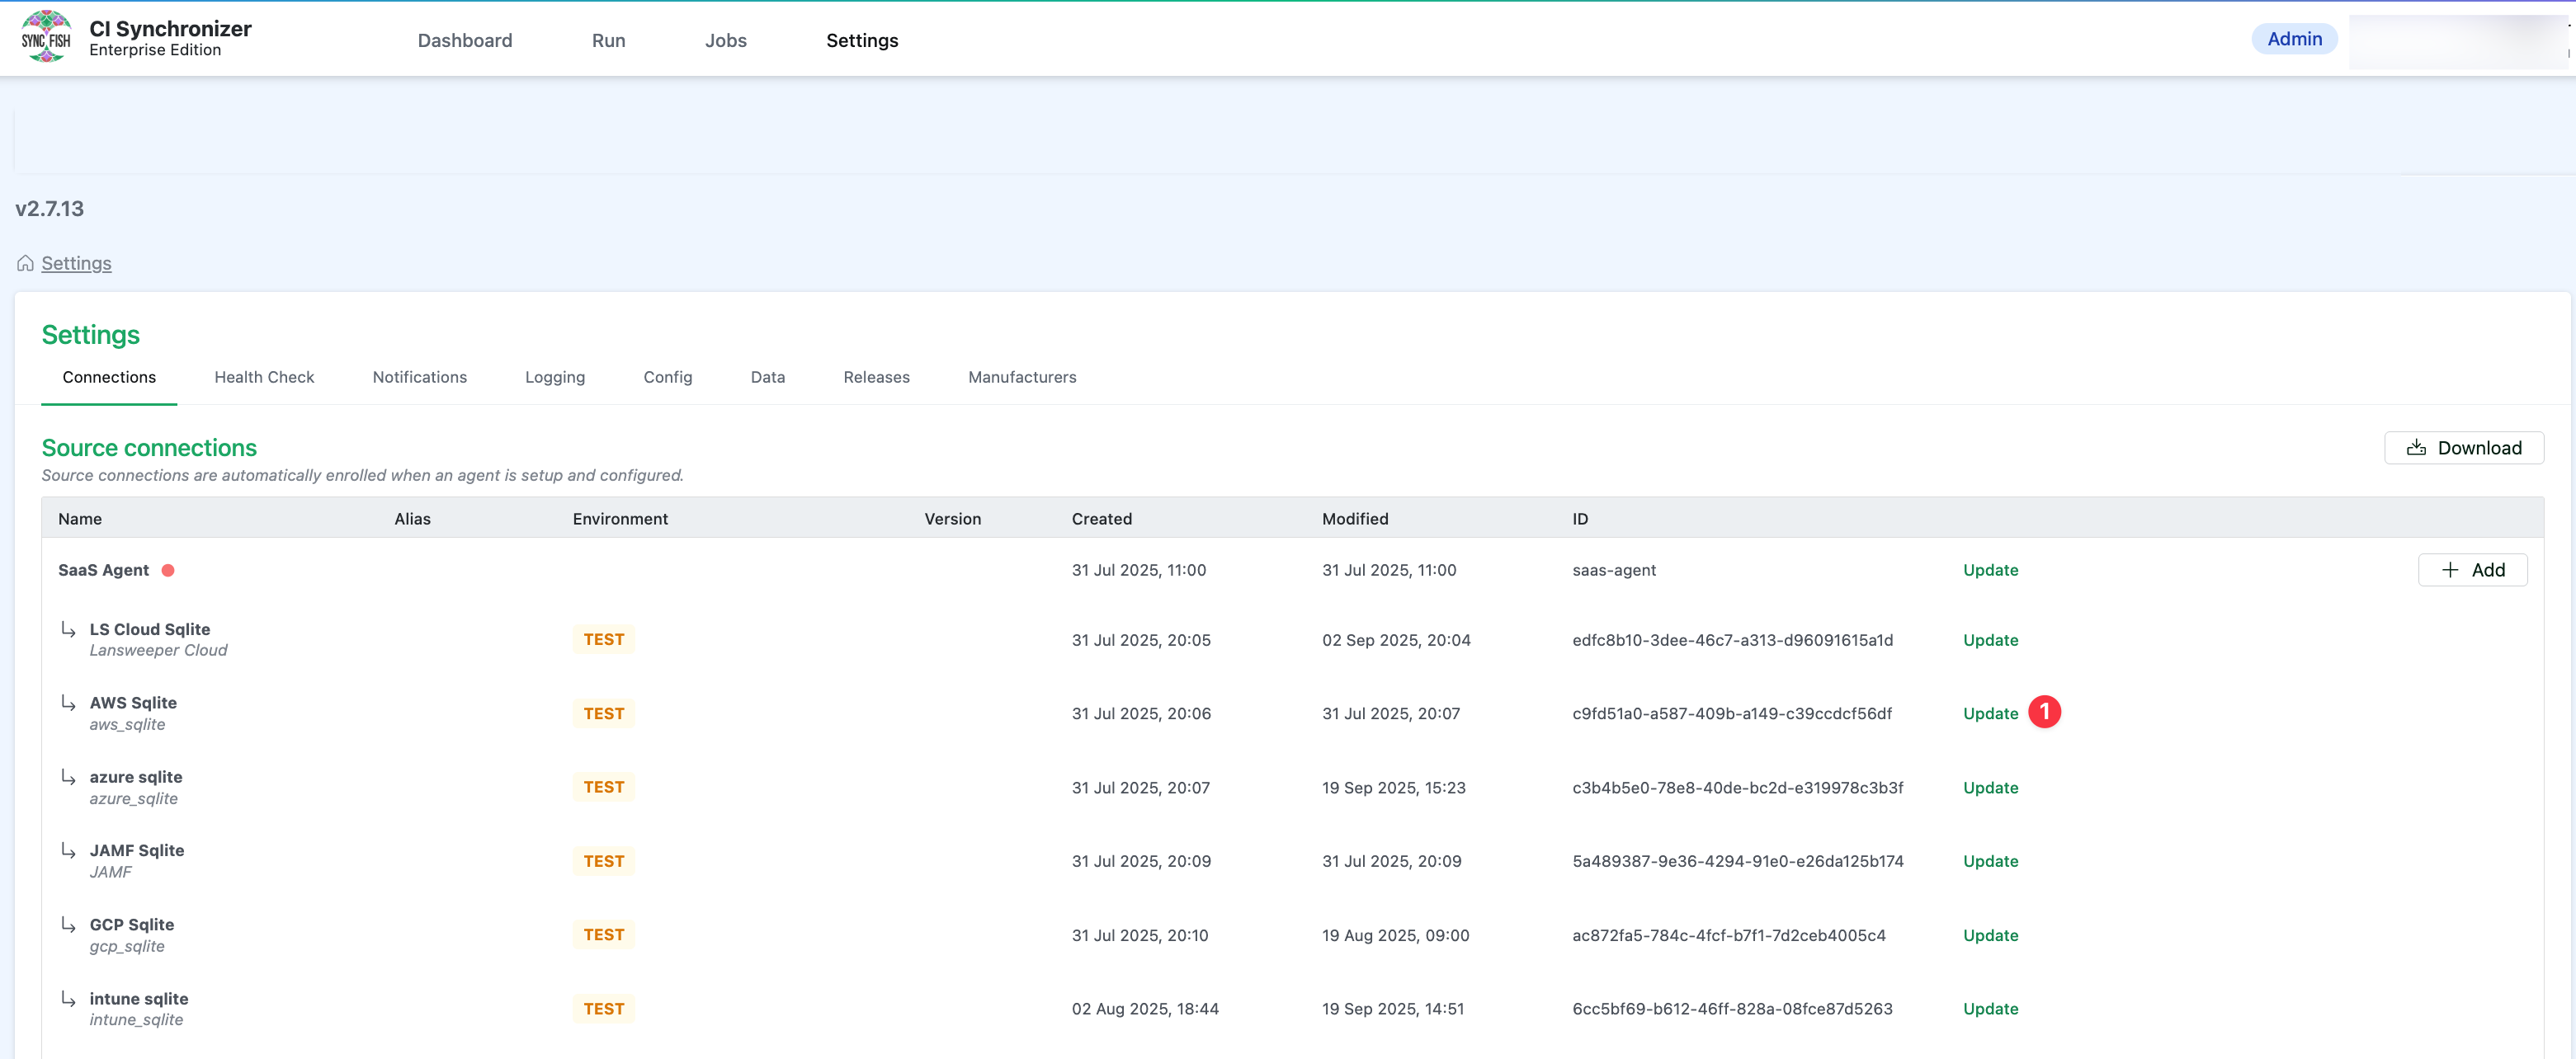Click the ID column header
Screen dimensions: 2576x1059
tap(1580, 519)
